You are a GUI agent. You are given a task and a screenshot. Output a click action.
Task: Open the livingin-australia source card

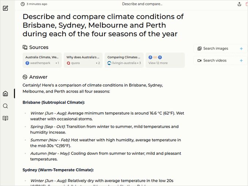click(x=124, y=60)
